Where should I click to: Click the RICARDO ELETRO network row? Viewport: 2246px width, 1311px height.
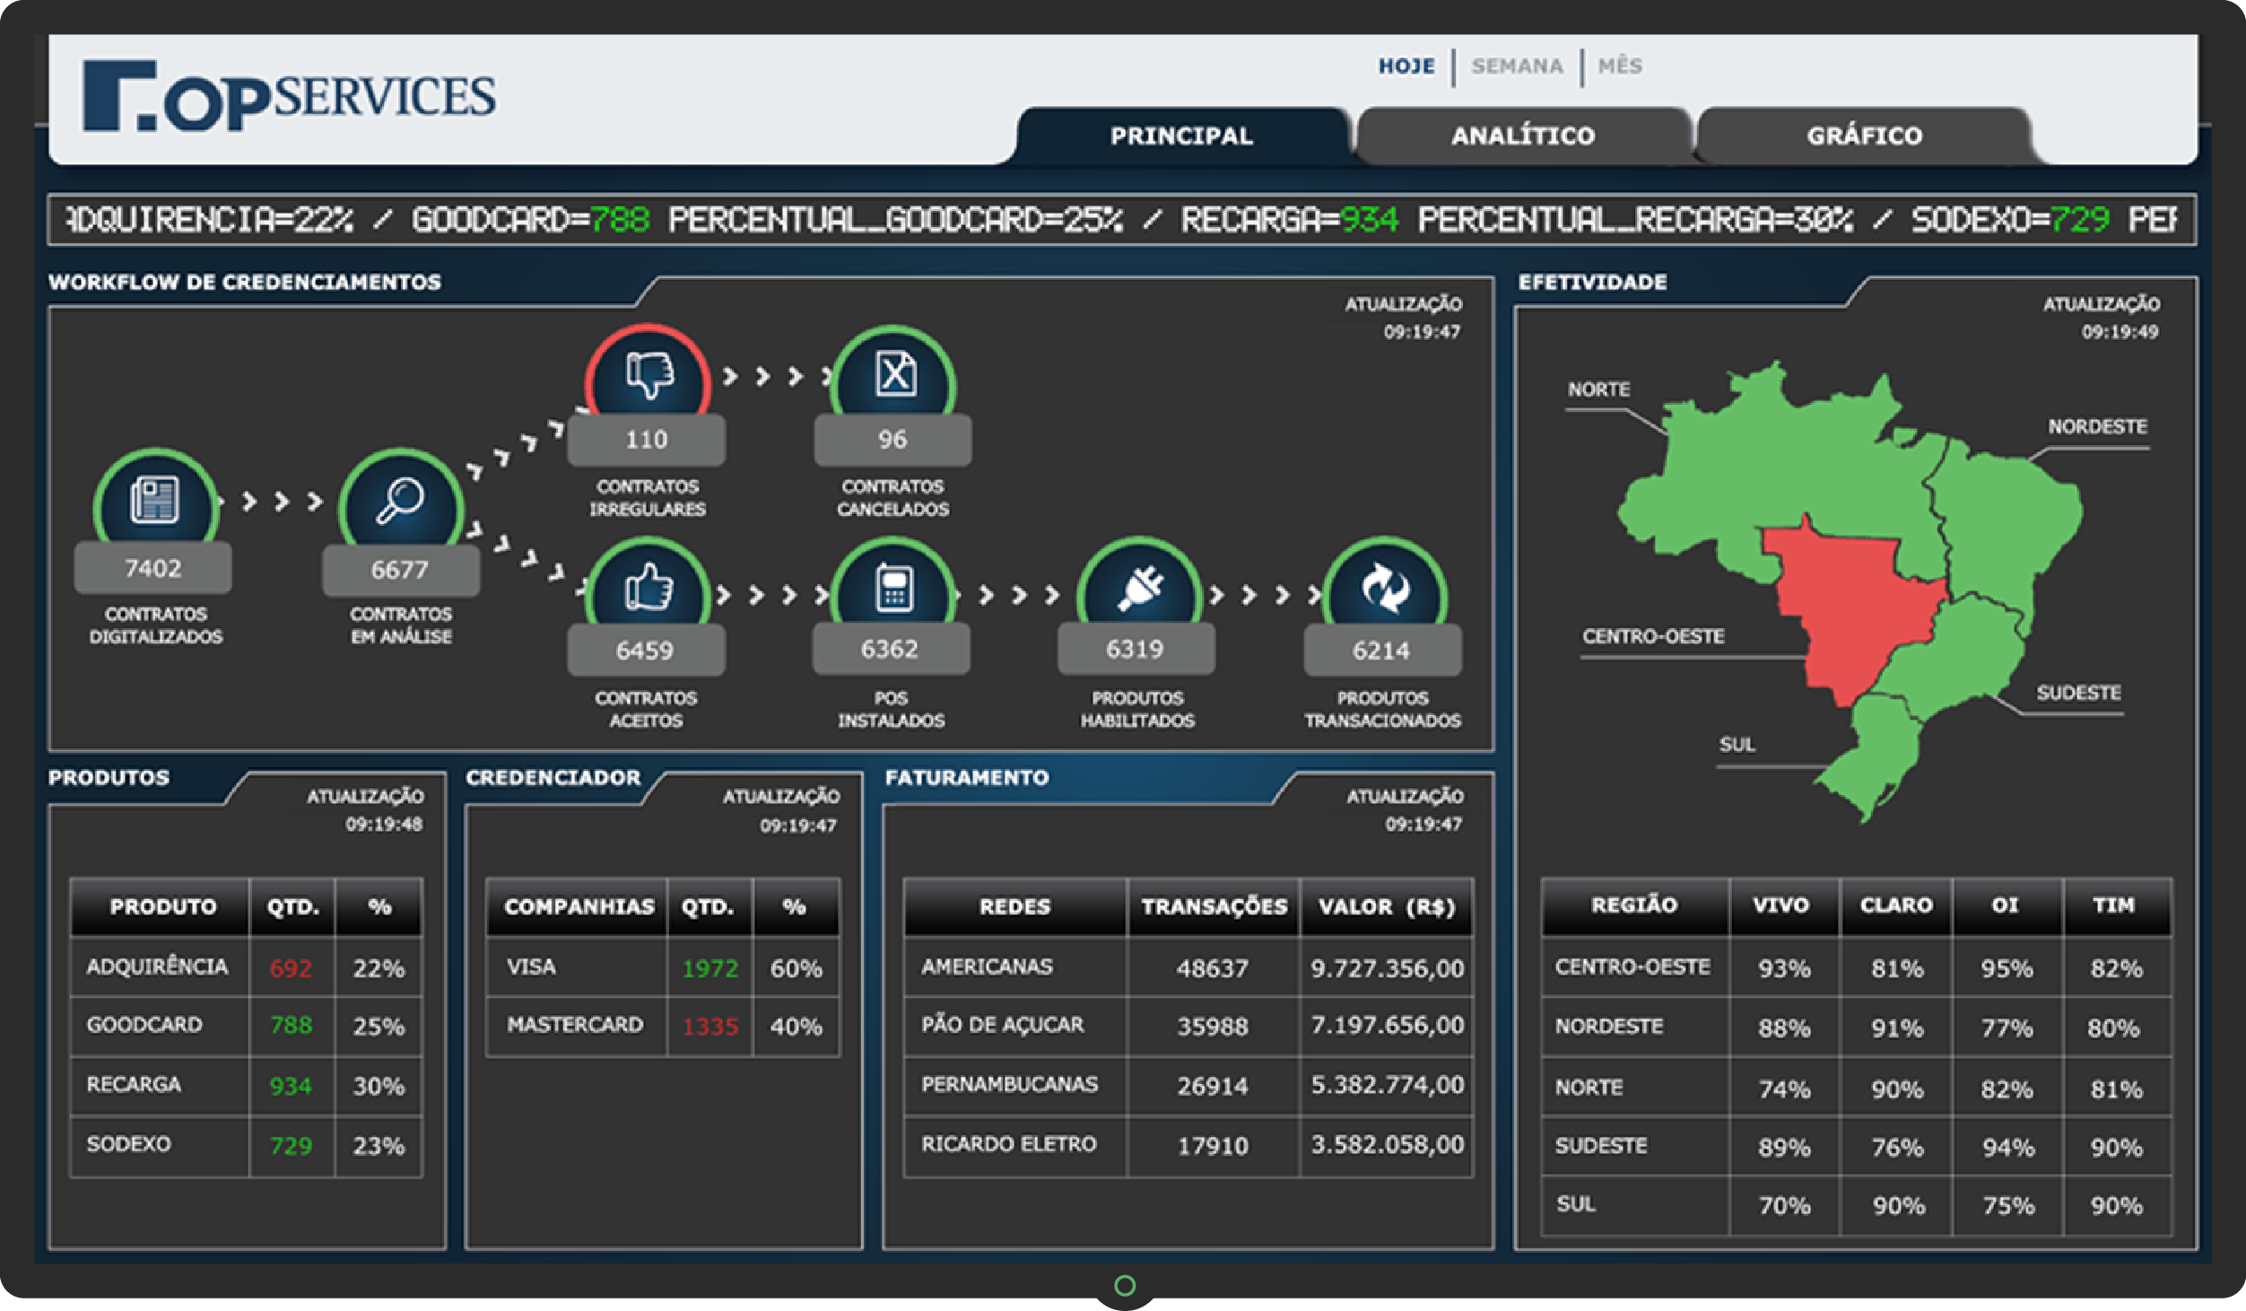(1188, 1145)
